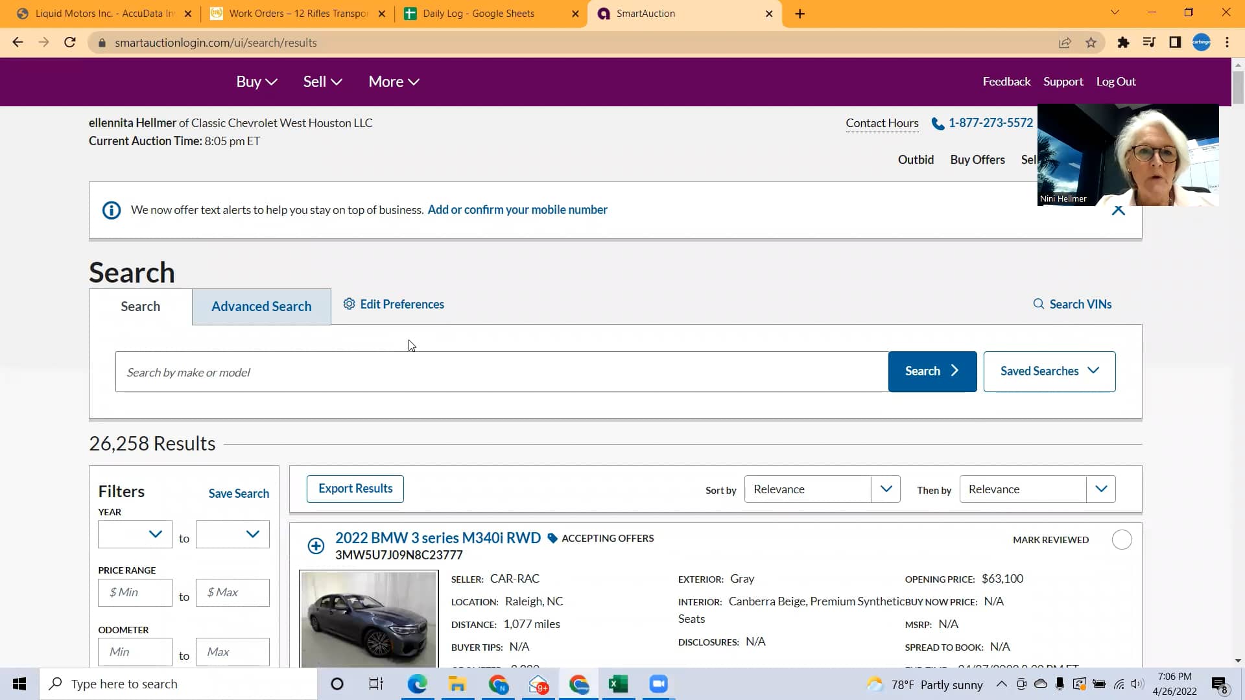Open the Saved Searches dropdown
Viewport: 1245px width, 700px height.
(1049, 371)
